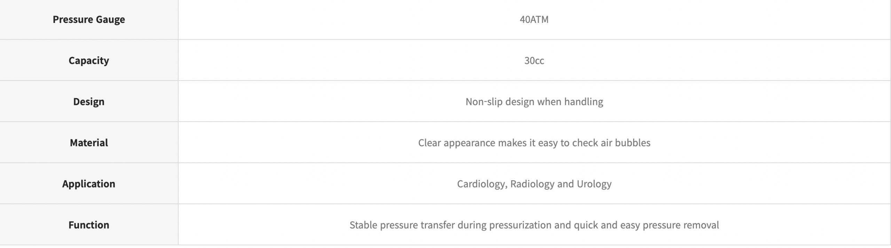Click the 40ATM value
Image resolution: width=891 pixels, height=248 pixels.
pyautogui.click(x=534, y=19)
